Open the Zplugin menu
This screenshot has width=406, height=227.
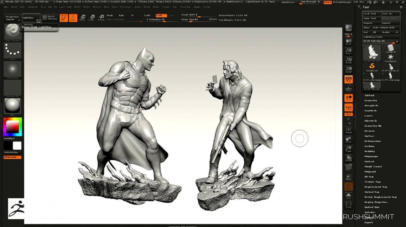(197, 7)
